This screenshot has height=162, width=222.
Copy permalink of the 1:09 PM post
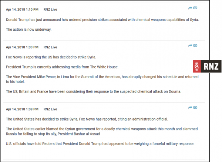(x=195, y=45)
